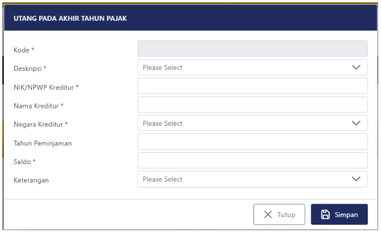Image resolution: width=381 pixels, height=233 pixels.
Task: Open the Keterangan Please Select dropdown
Action: 252,179
